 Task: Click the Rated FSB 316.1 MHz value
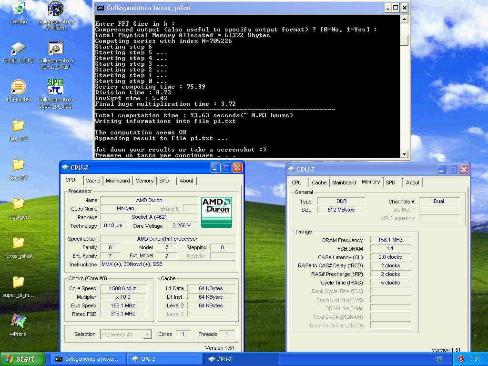pos(123,314)
